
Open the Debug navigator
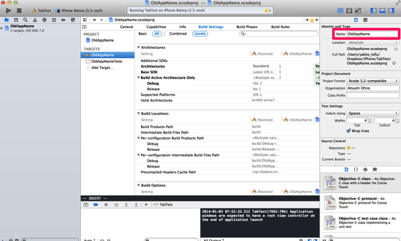(x=53, y=19)
